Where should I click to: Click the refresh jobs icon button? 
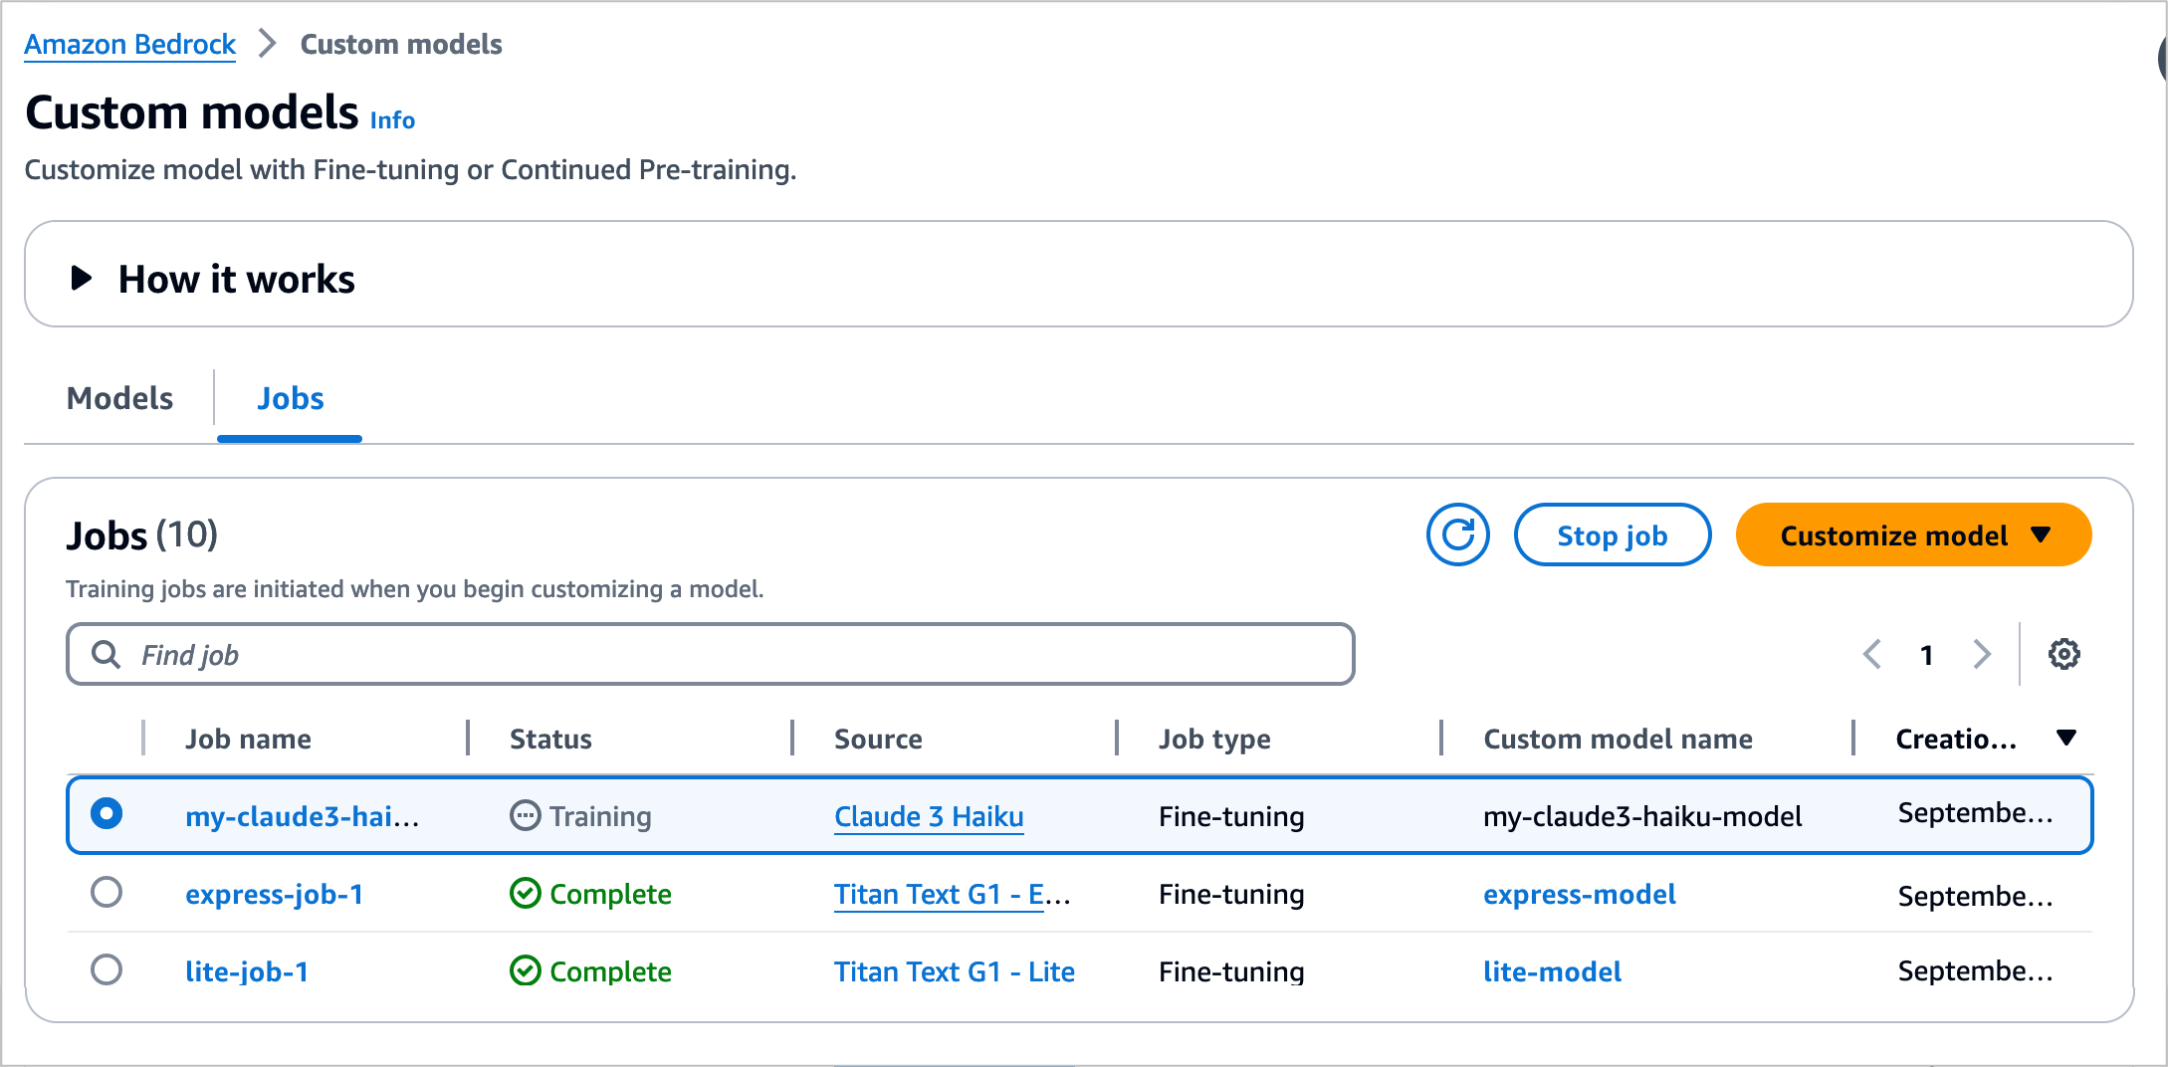(x=1457, y=535)
